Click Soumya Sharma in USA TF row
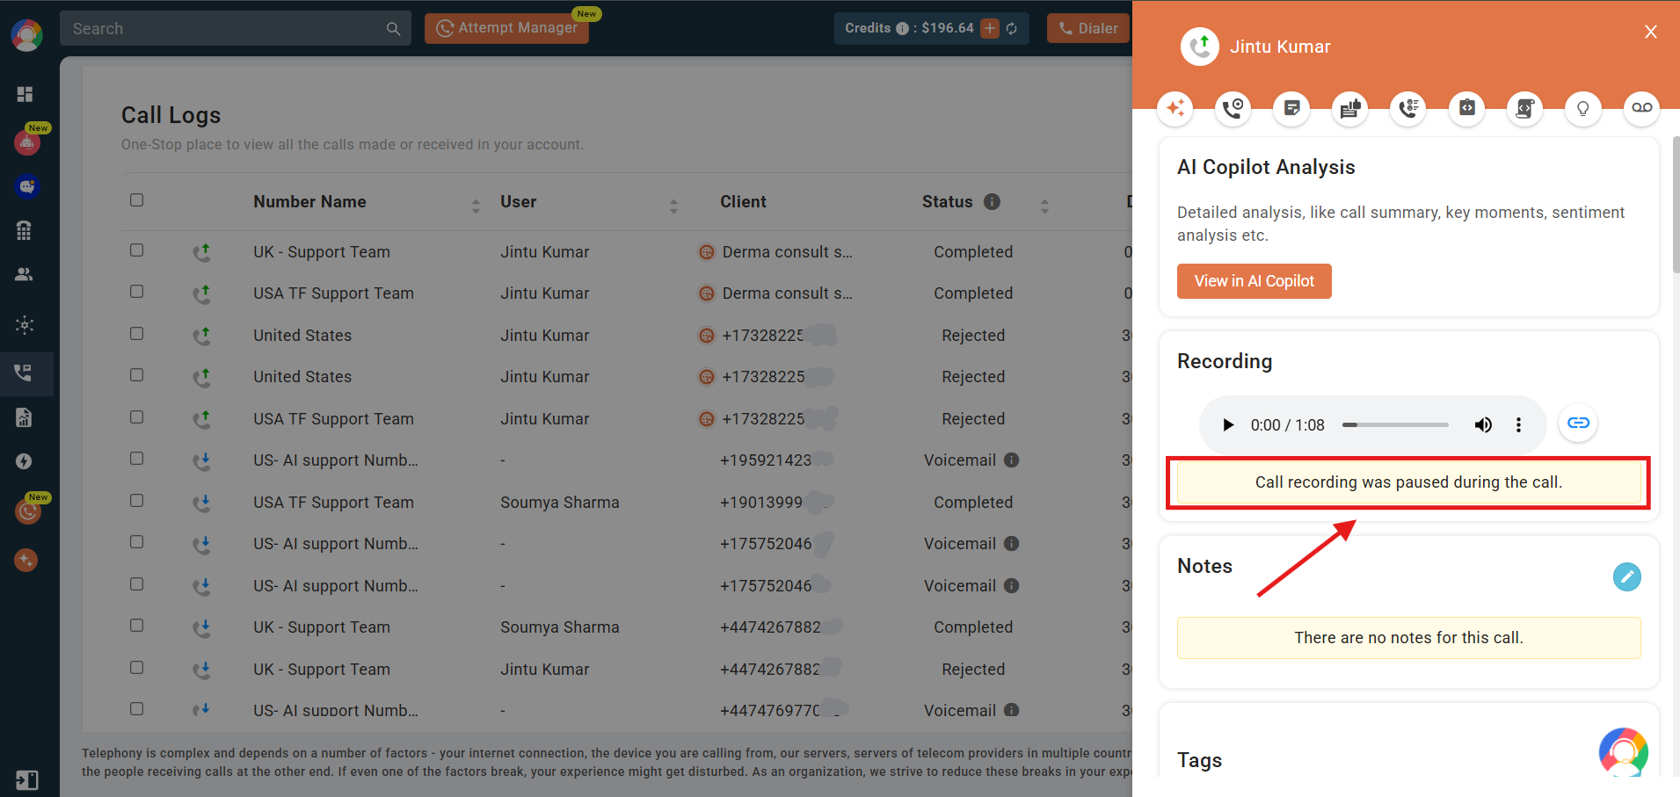1680x797 pixels. tap(560, 503)
